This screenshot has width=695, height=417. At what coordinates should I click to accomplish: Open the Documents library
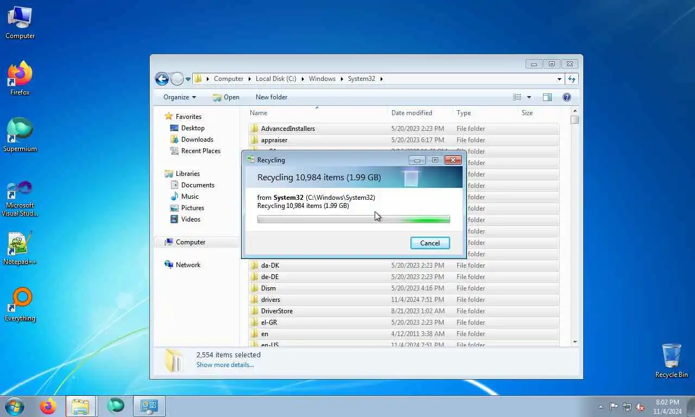198,185
